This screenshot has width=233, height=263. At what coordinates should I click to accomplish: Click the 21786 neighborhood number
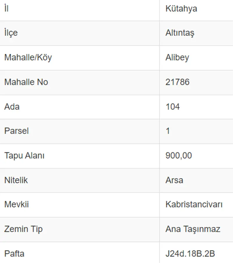coord(177,82)
